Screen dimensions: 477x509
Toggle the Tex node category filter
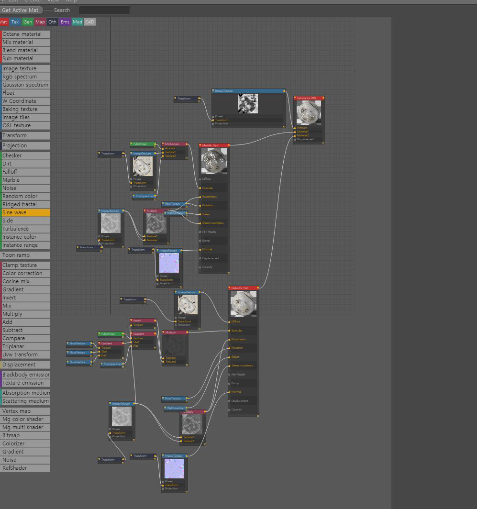click(15, 22)
